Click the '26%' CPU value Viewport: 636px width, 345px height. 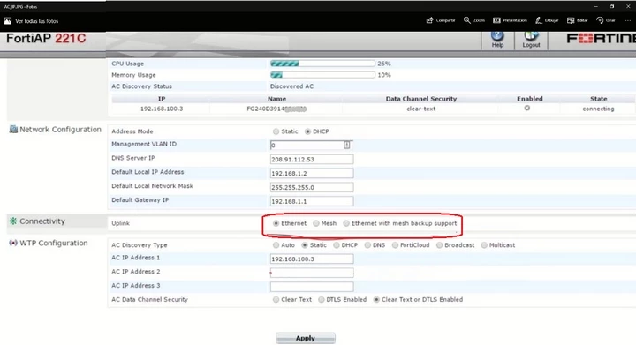383,64
